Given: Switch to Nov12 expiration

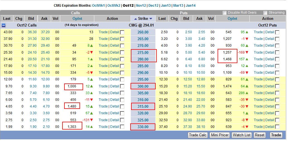Looking at the screenshot, I should tap(141, 6).
